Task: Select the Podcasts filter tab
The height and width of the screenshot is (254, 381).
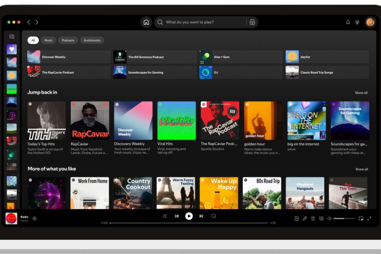Action: pyautogui.click(x=68, y=40)
